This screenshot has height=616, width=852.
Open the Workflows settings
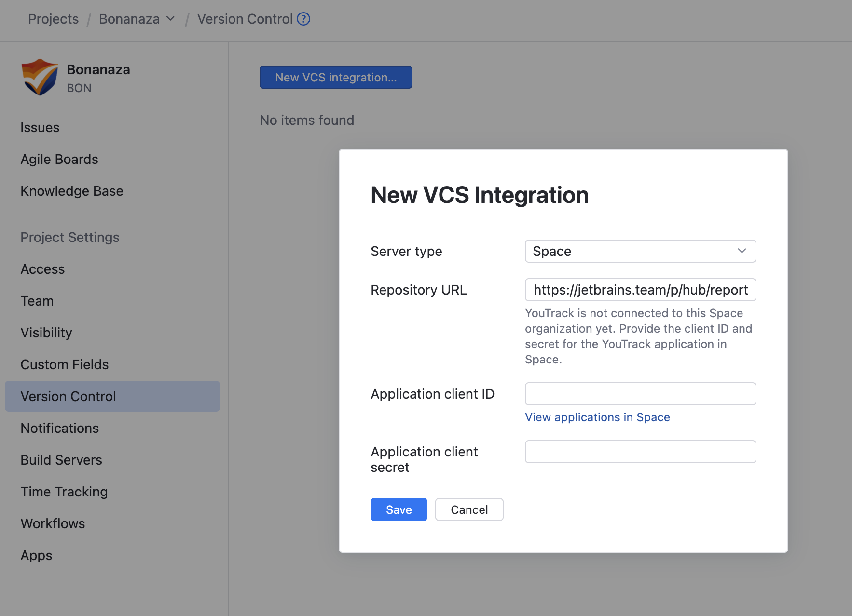pos(53,523)
